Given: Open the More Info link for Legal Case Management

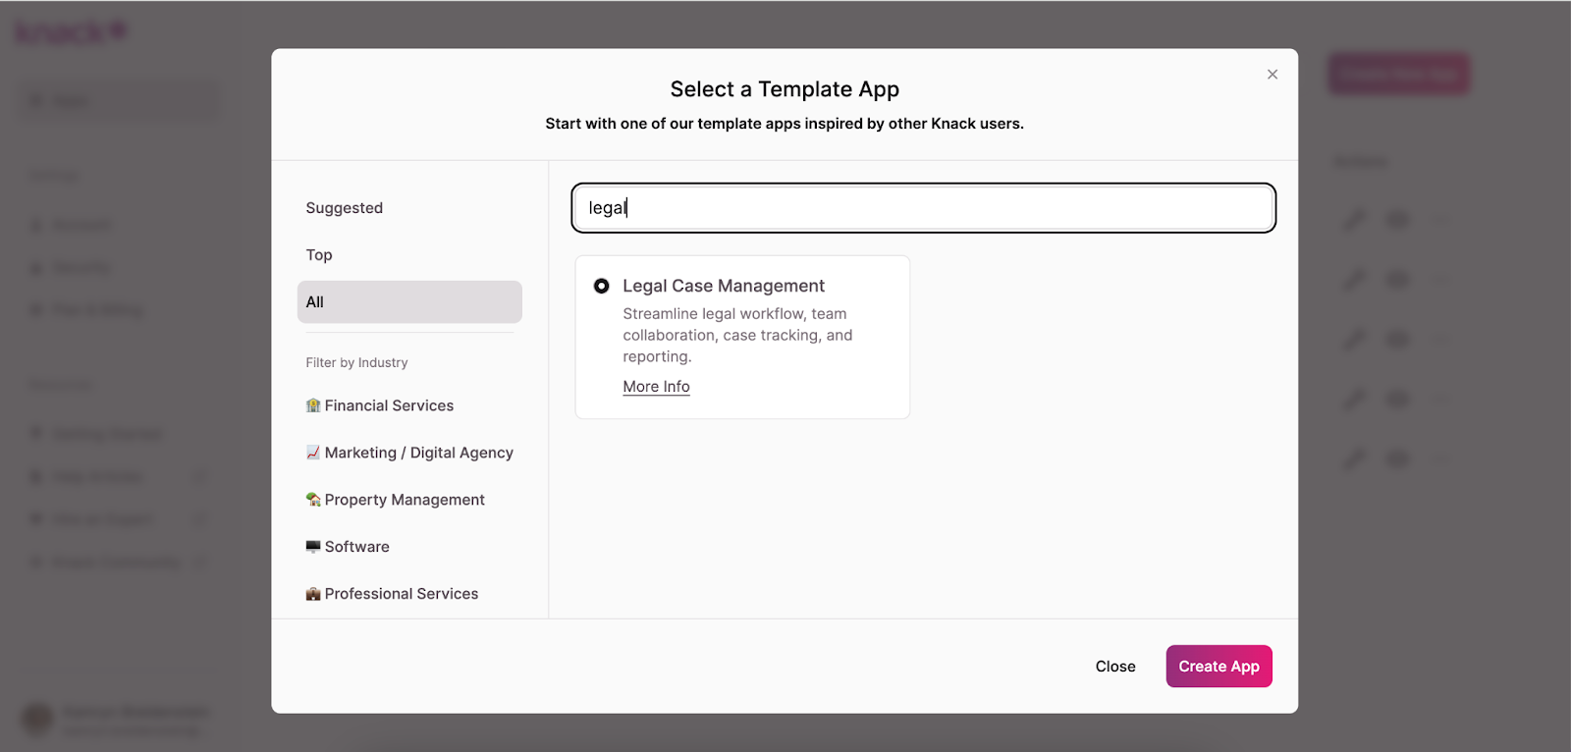Looking at the screenshot, I should pyautogui.click(x=656, y=387).
